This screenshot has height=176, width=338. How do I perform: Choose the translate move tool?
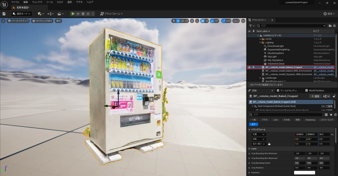(178, 21)
